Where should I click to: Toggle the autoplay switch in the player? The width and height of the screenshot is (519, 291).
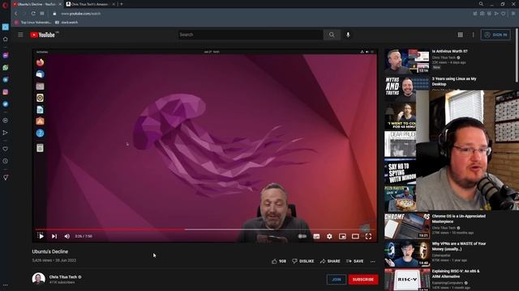pyautogui.click(x=302, y=236)
